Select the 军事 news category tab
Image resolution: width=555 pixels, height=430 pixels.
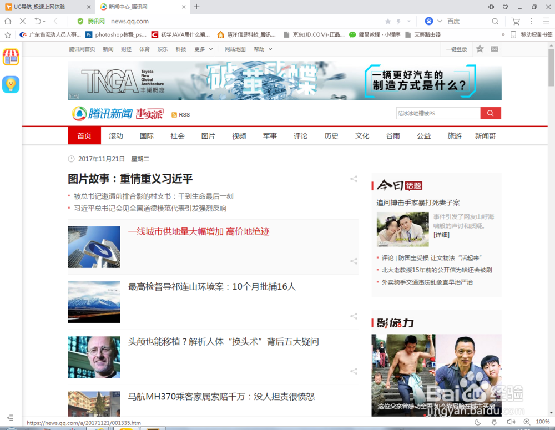tap(270, 136)
